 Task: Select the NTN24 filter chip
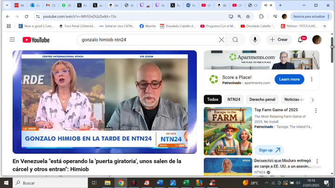coord(234,99)
